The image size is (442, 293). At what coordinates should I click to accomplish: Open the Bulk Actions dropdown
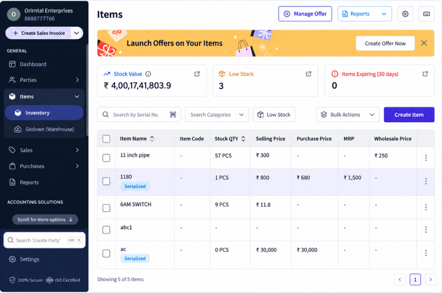347,115
